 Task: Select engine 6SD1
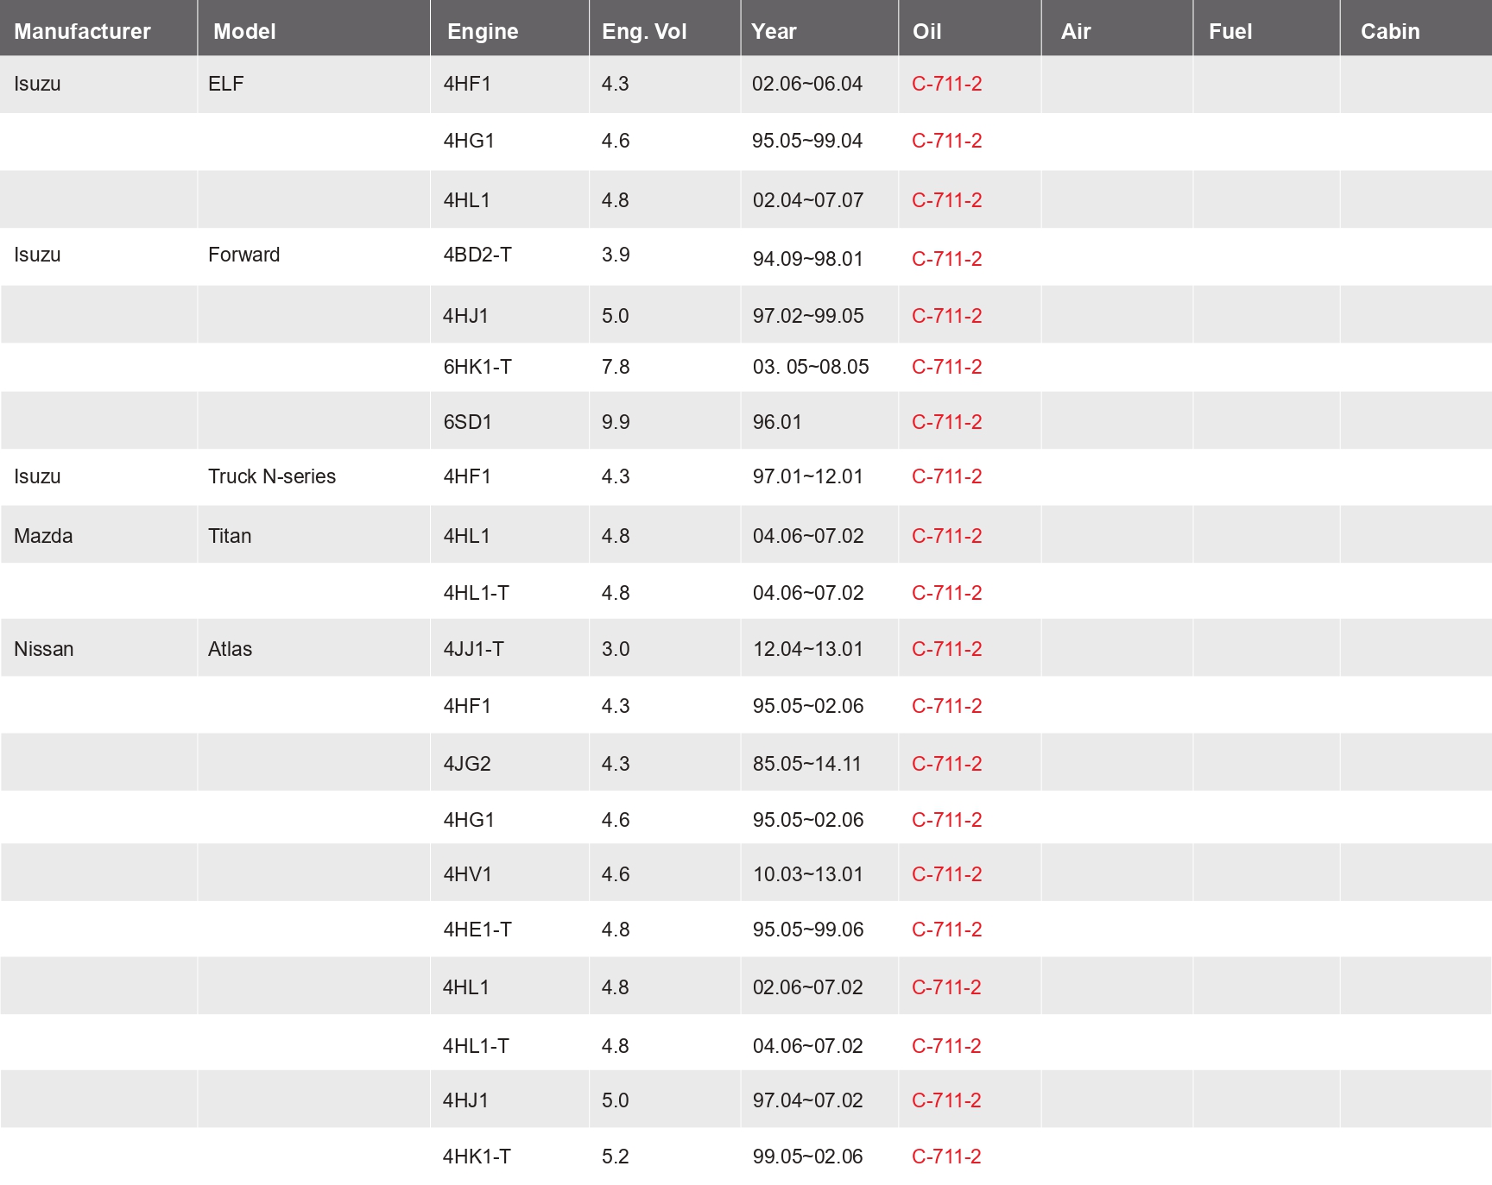467,422
